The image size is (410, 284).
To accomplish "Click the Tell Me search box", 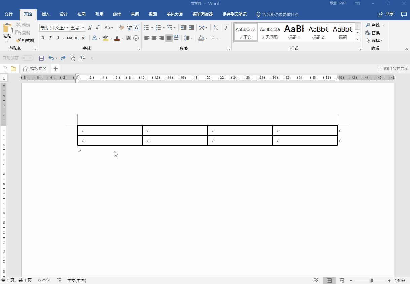I will 277,14.
